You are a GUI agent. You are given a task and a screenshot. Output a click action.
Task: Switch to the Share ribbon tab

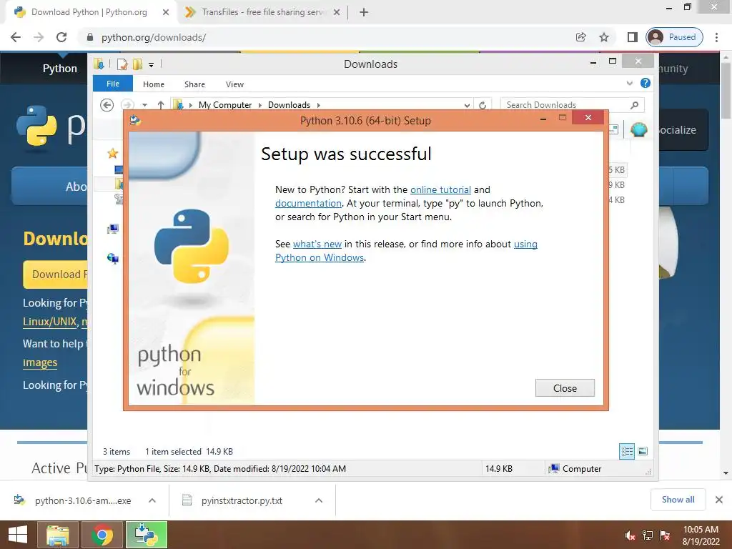point(194,84)
